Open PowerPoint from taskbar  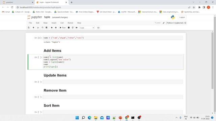[x=120, y=118]
